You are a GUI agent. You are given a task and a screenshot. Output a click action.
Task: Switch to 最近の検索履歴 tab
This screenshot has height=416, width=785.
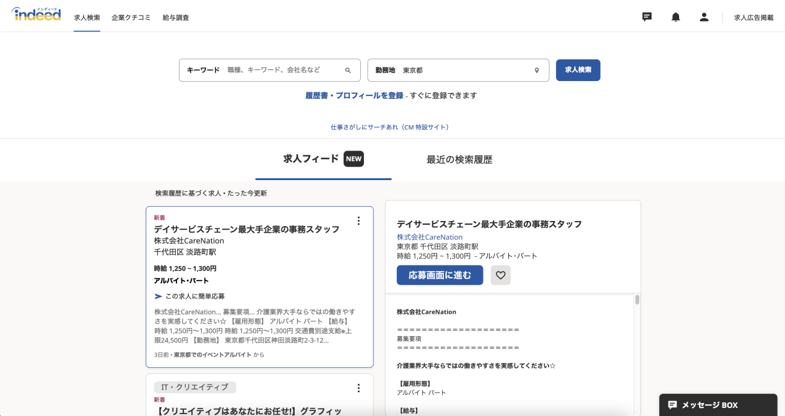[x=459, y=160]
